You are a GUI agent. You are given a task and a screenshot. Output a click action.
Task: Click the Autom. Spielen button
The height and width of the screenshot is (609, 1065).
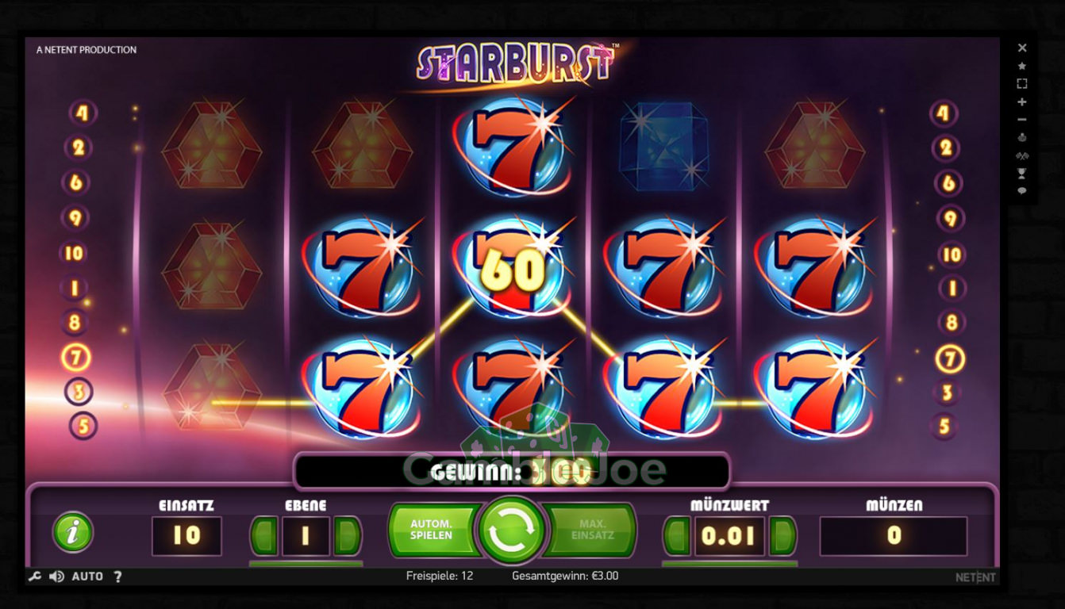[433, 530]
